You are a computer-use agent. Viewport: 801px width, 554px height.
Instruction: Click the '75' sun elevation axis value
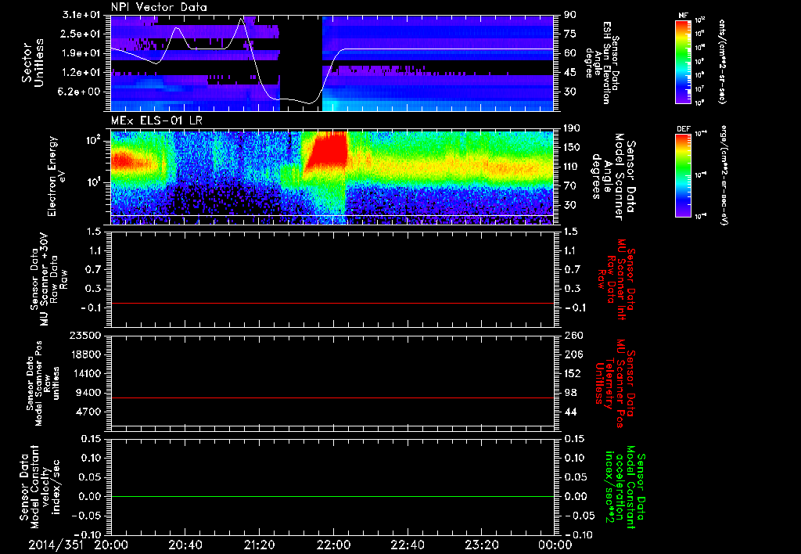click(x=570, y=34)
